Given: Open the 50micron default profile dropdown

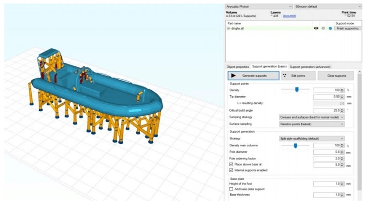Looking at the screenshot, I should click(328, 6).
